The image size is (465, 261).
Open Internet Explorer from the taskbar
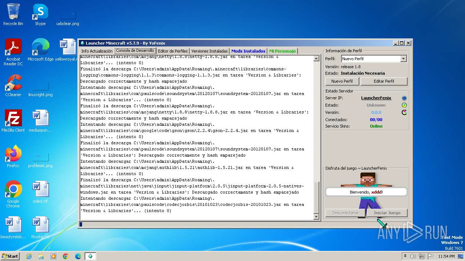coord(29,256)
